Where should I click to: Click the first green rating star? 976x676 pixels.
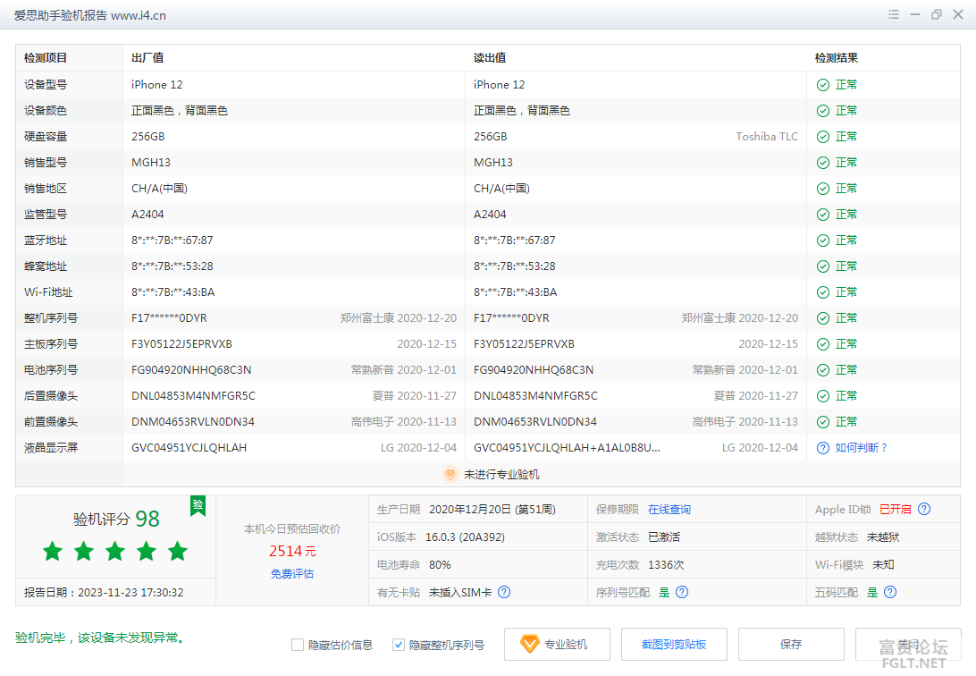[x=53, y=551]
